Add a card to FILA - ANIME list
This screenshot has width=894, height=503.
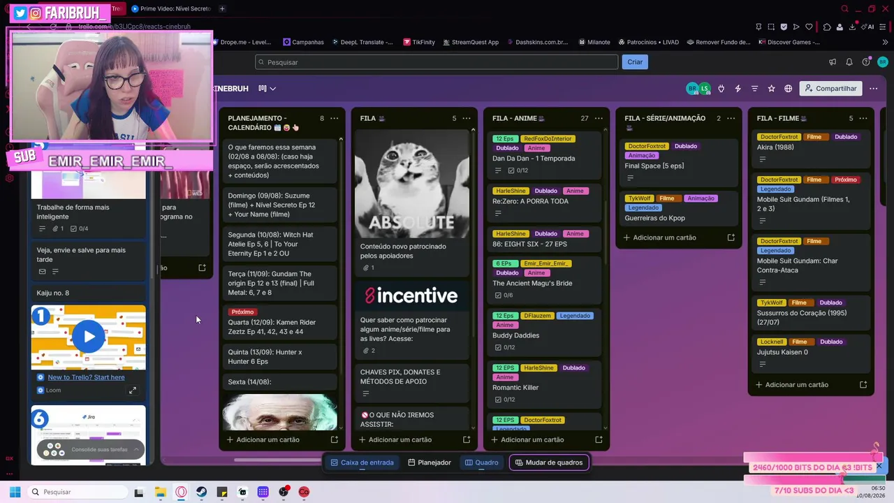[527, 440]
